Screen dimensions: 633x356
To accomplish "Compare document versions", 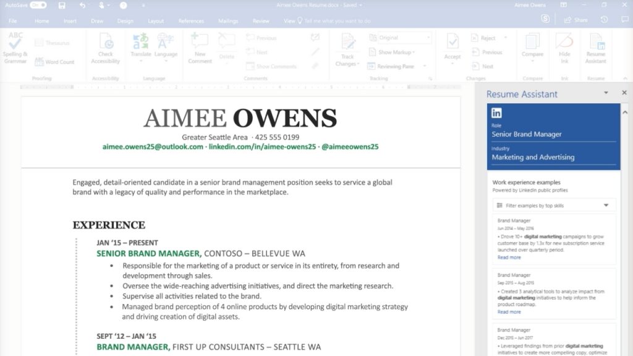I will tap(532, 48).
